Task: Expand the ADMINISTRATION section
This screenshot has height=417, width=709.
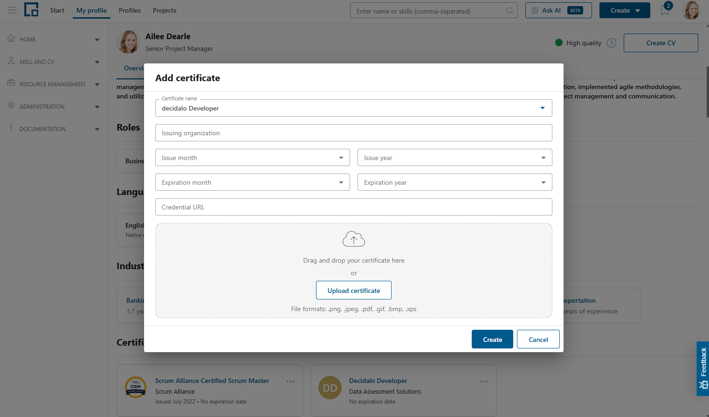Action: point(97,107)
